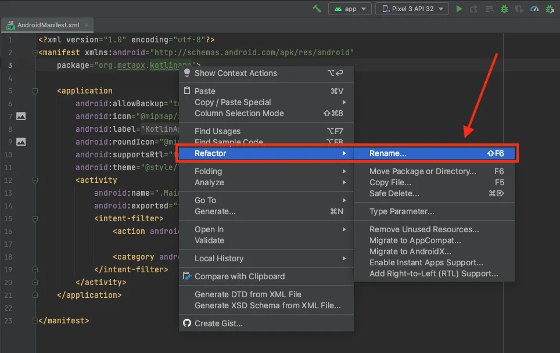
Task: Click fold marker at closing intent-filter line 19
Action: (x=35, y=269)
